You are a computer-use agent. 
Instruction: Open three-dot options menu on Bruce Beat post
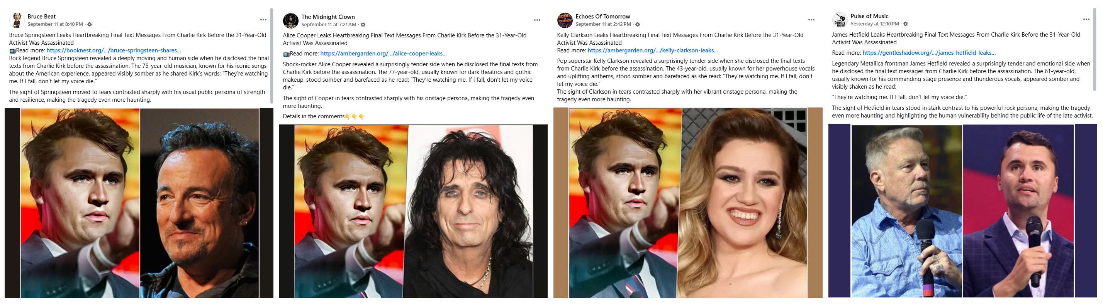263,20
